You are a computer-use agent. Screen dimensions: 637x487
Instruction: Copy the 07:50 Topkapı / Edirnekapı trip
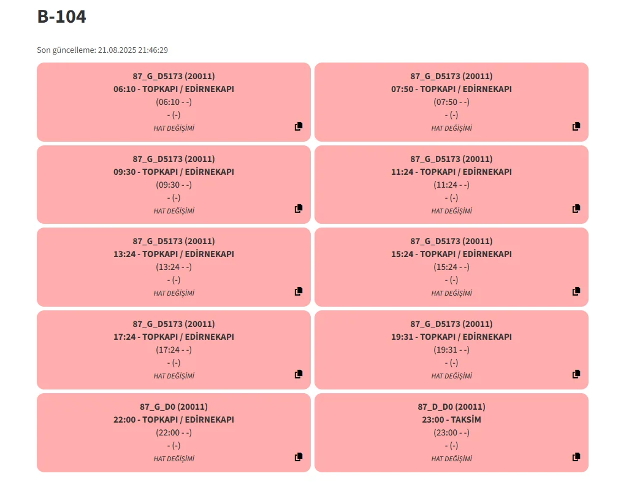tap(576, 126)
